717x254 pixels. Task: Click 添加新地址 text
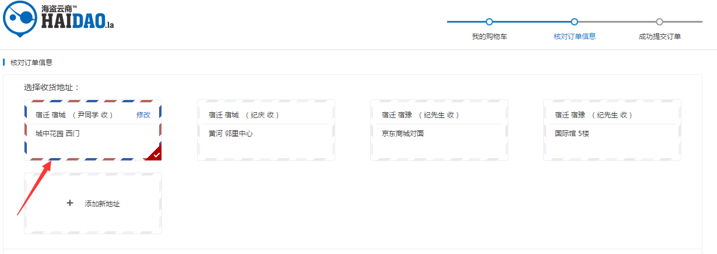tap(102, 204)
